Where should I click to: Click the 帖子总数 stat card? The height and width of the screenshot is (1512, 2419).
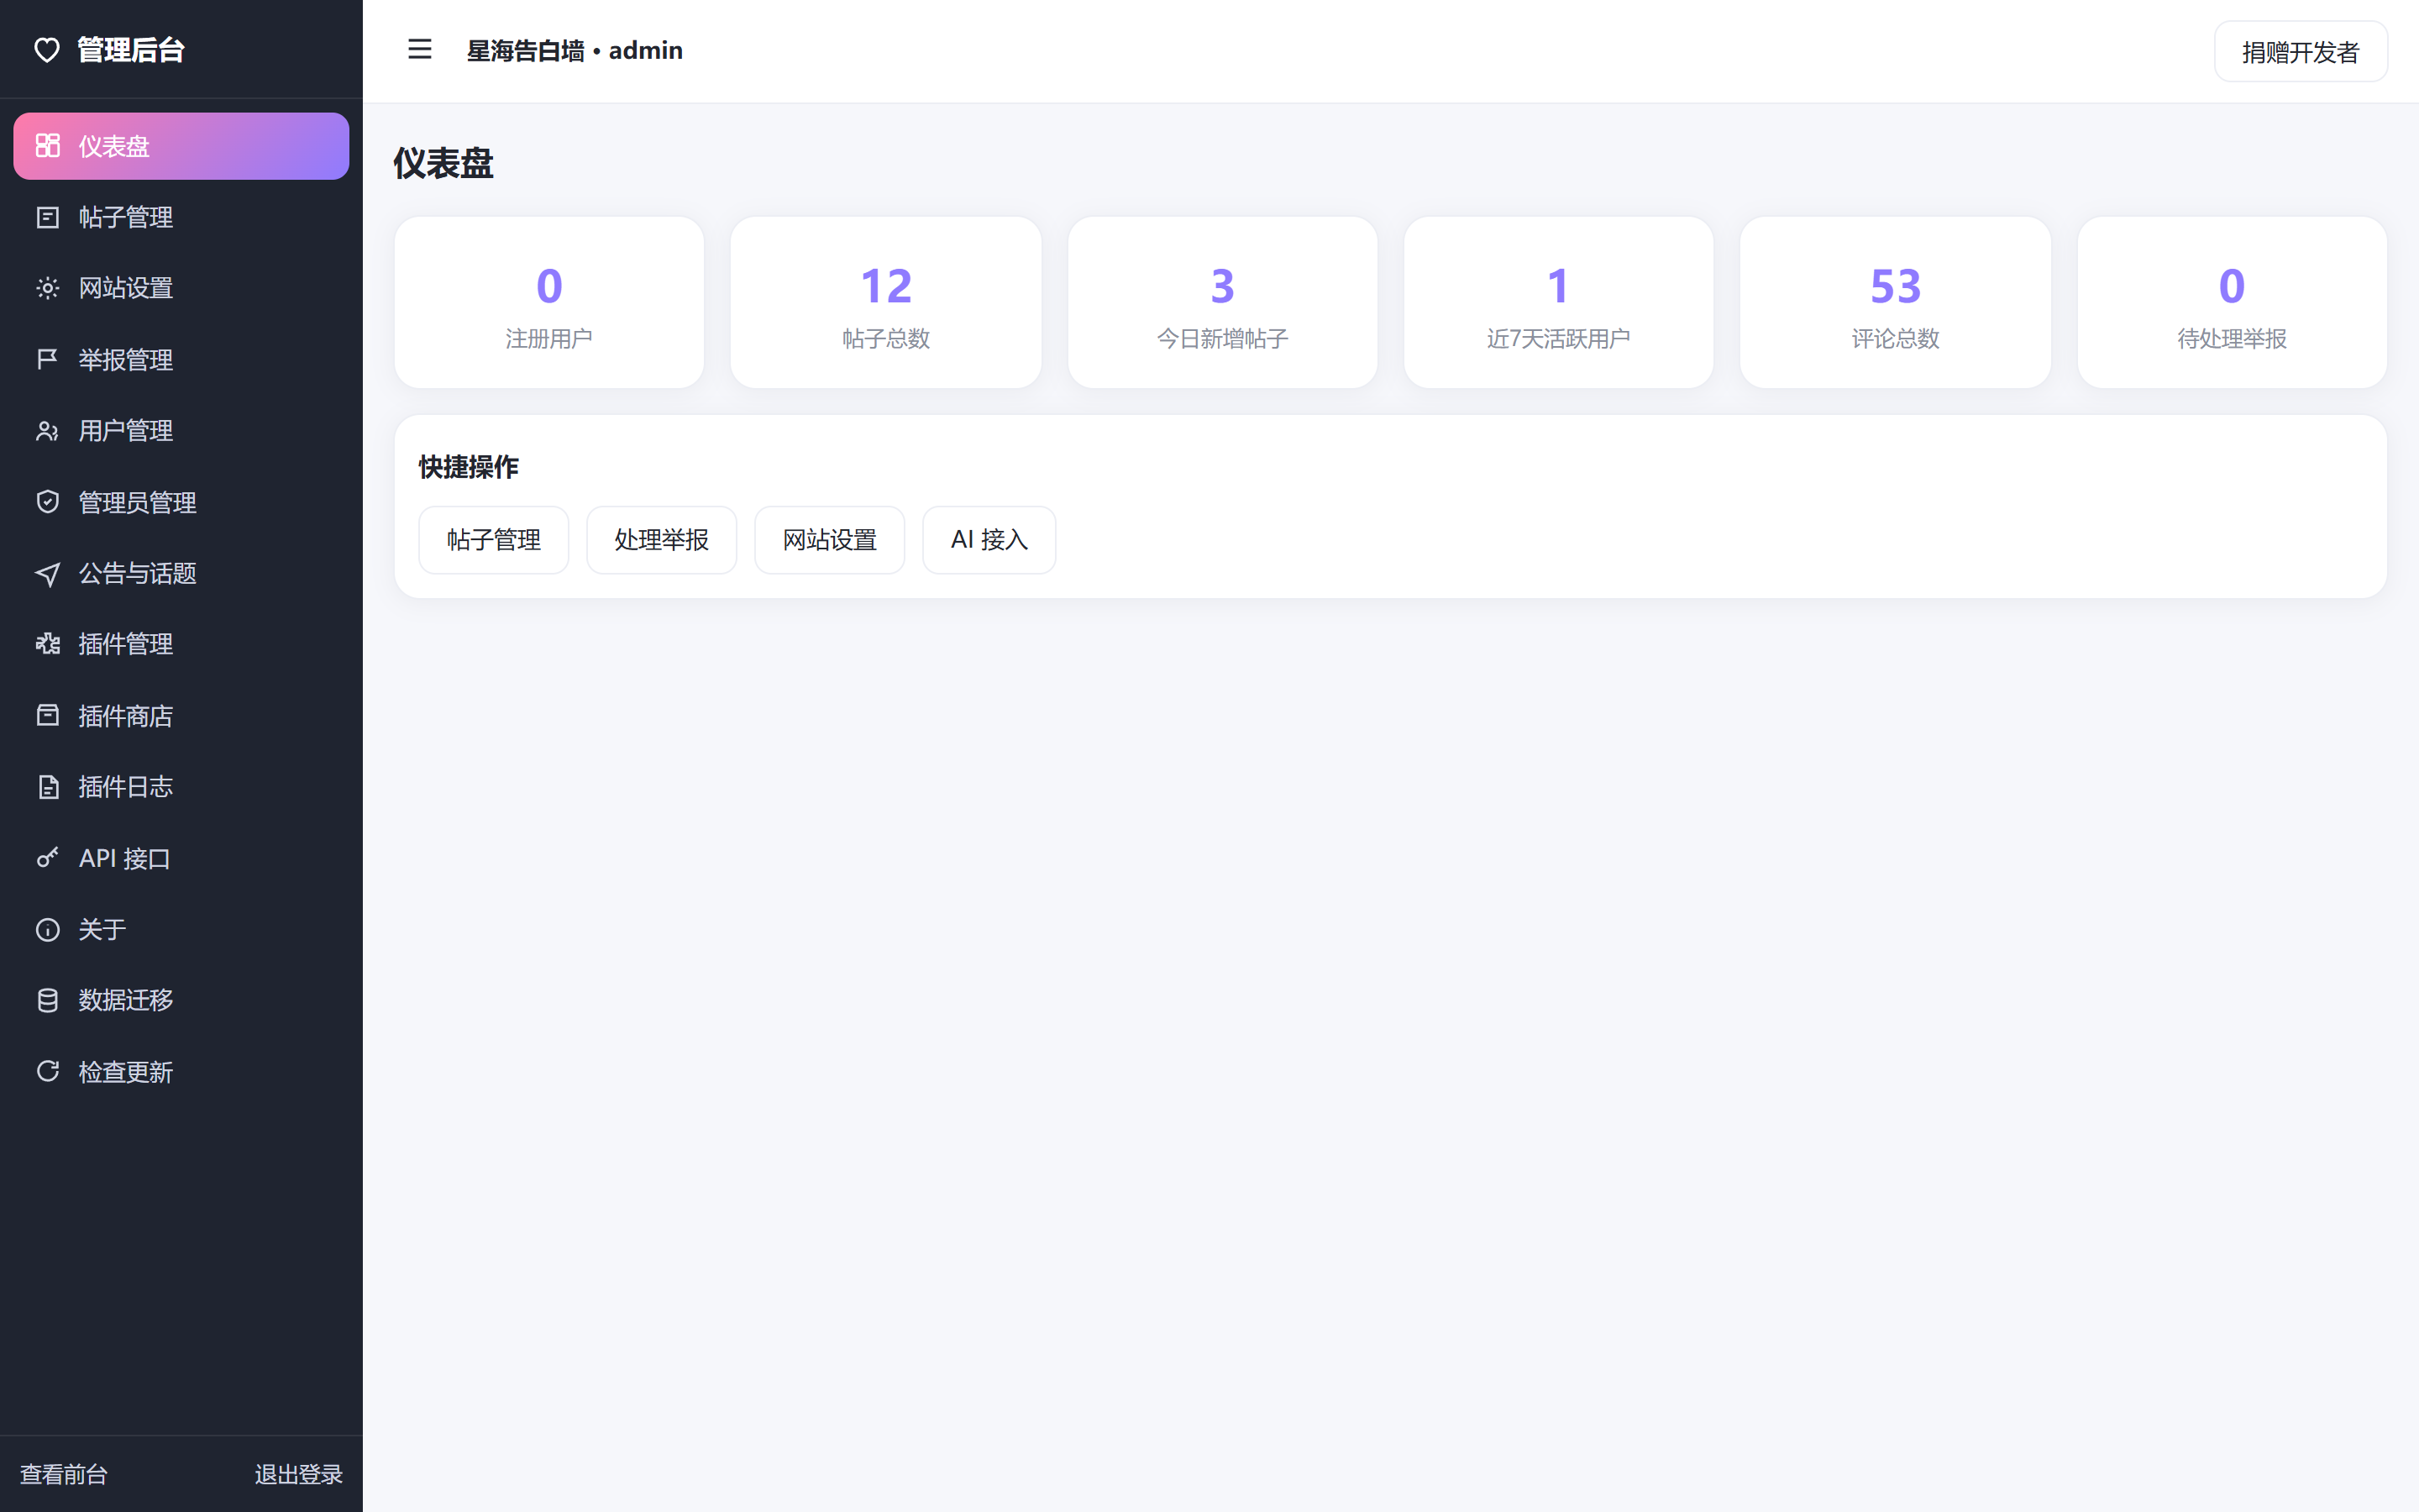(885, 302)
